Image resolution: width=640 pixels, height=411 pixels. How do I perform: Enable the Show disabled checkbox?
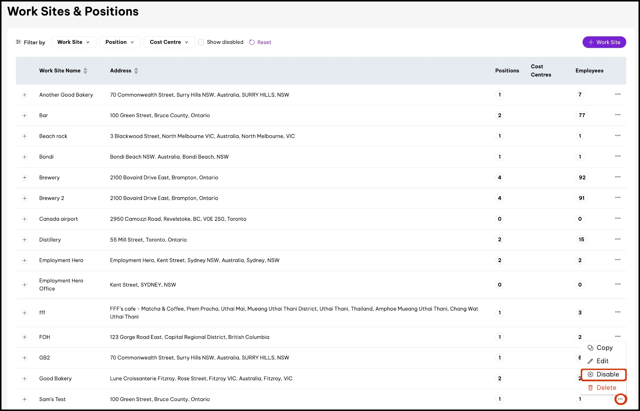click(x=201, y=42)
